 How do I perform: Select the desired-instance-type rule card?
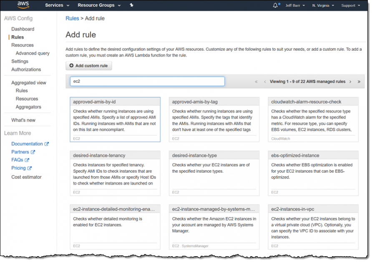click(214, 173)
